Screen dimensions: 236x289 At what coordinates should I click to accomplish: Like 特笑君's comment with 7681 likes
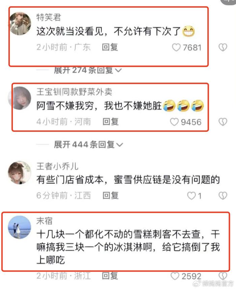click(176, 48)
